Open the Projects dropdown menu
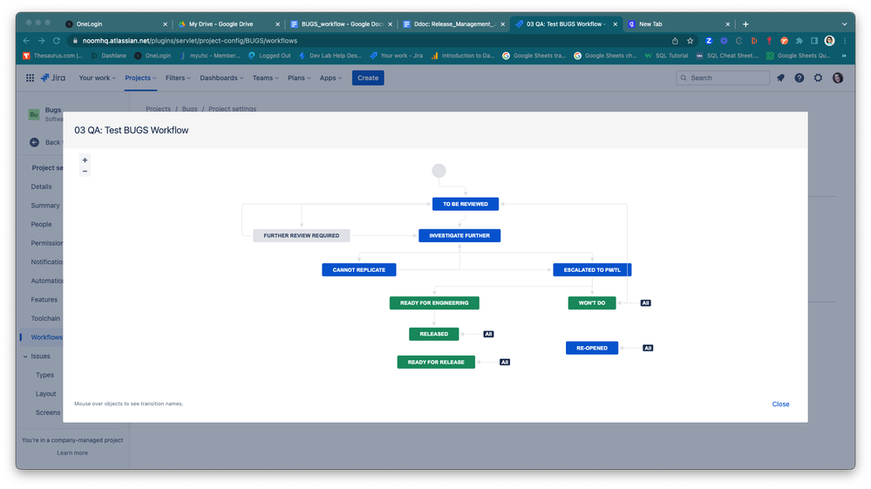This screenshot has width=871, height=489. pyautogui.click(x=140, y=78)
